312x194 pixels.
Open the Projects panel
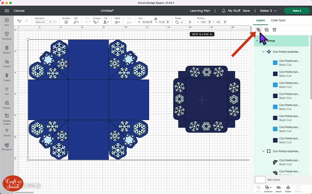[7, 49]
